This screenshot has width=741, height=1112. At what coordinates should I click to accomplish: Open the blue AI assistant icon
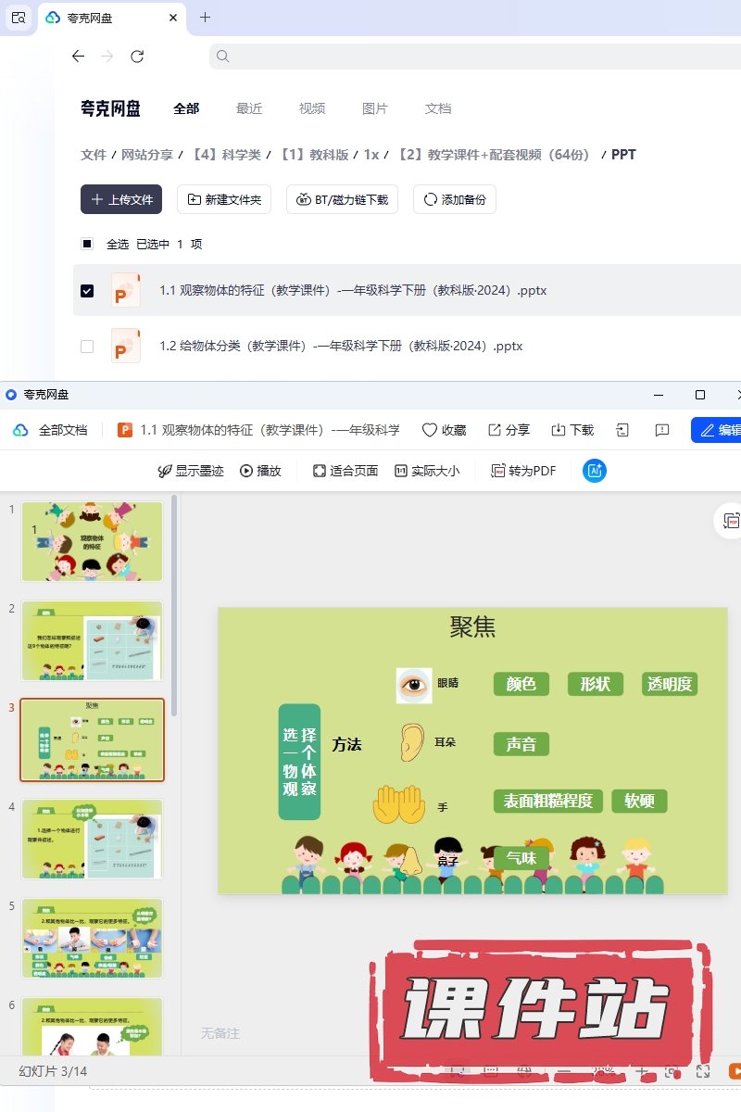pos(594,471)
